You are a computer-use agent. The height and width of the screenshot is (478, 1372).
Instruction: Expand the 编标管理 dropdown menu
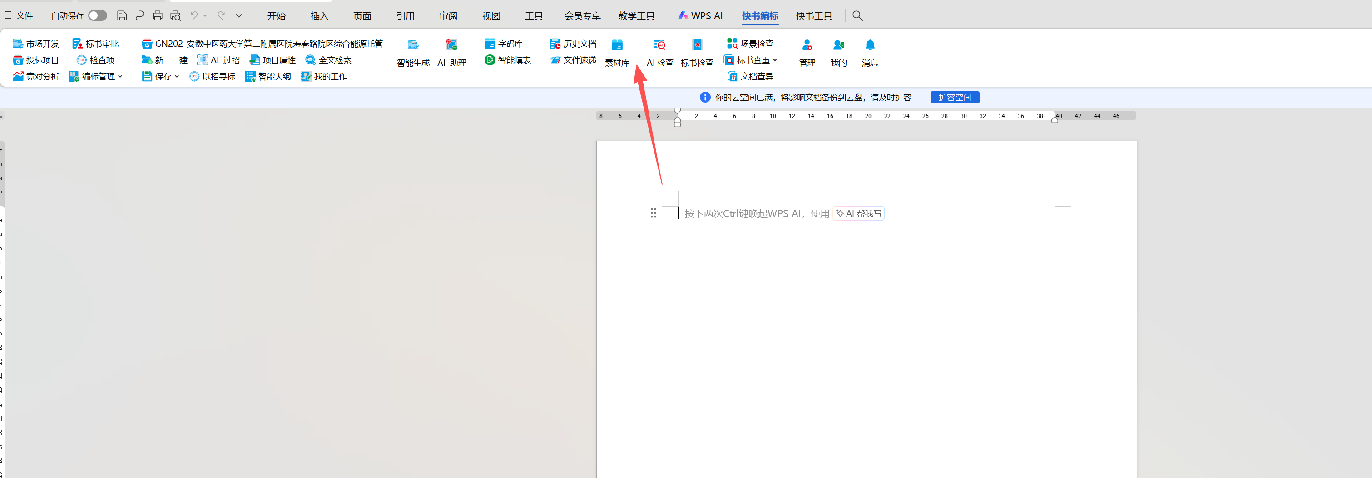point(120,76)
